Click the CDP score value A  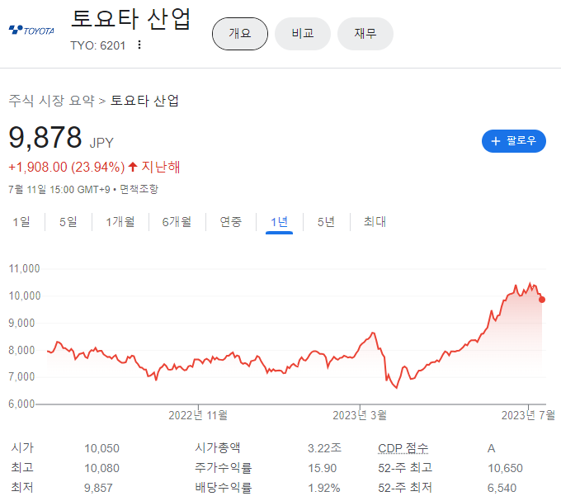[491, 448]
